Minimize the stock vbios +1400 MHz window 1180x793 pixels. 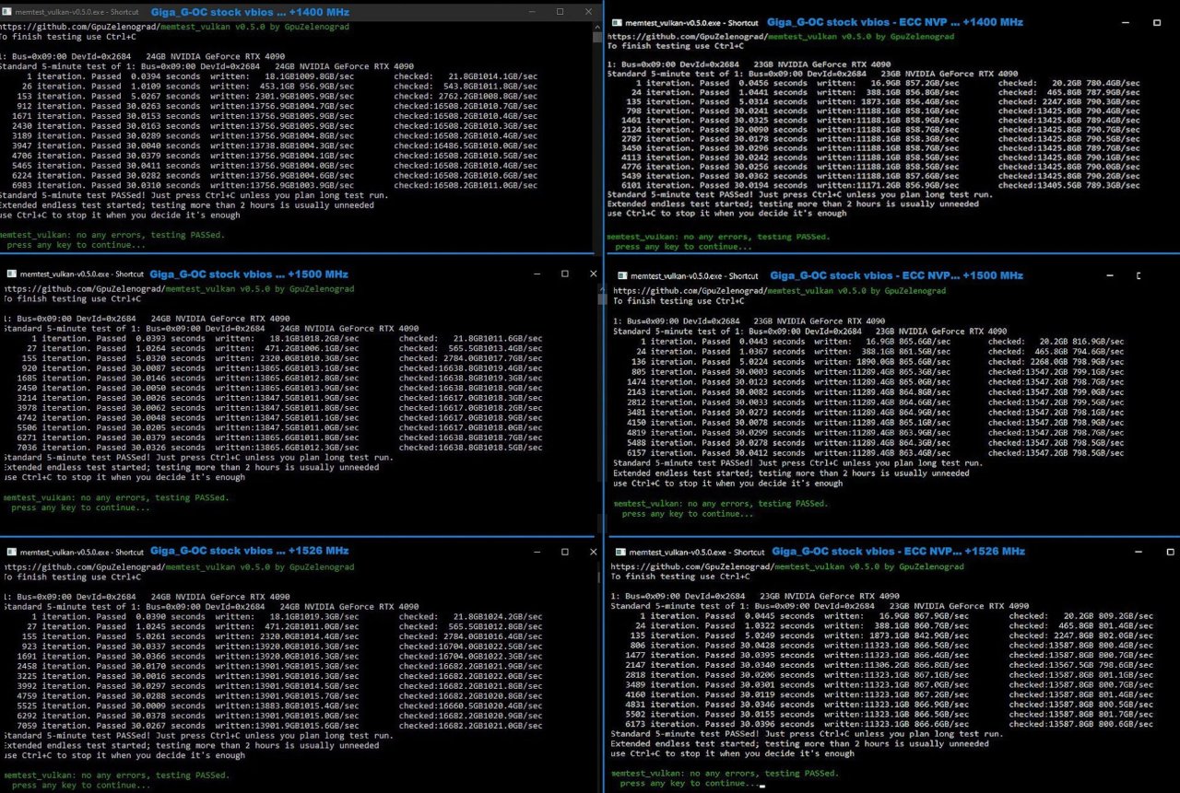(531, 11)
